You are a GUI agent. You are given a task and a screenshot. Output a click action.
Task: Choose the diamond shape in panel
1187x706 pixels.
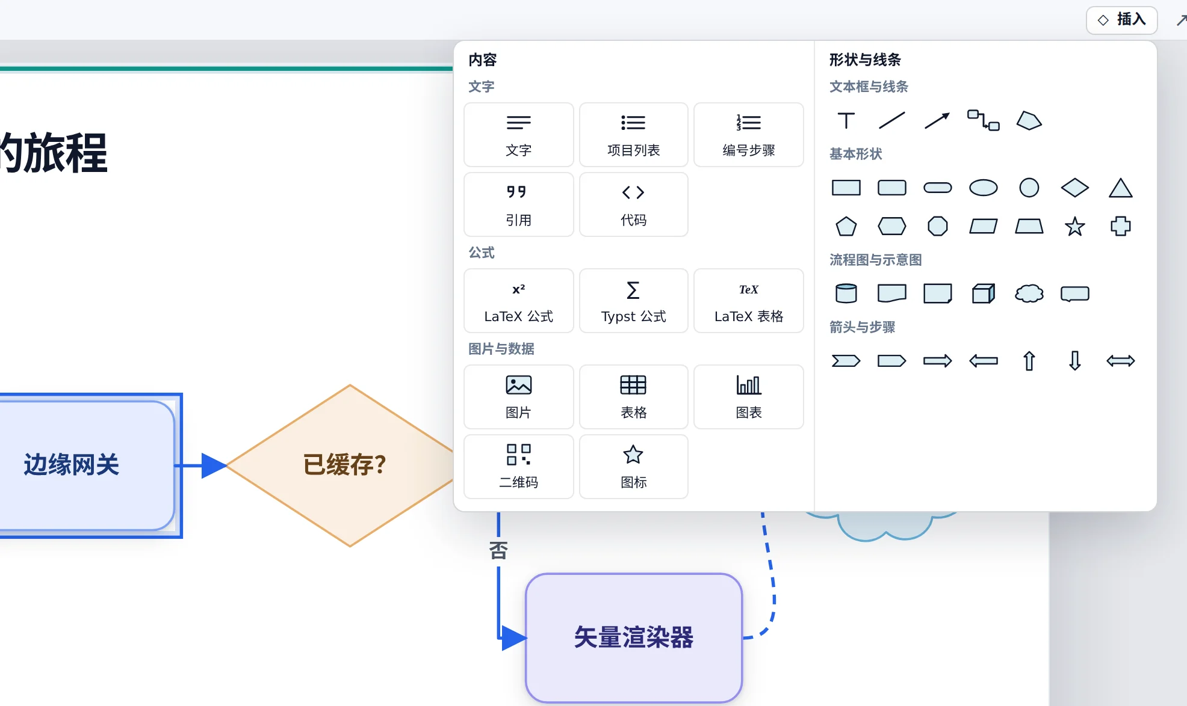pyautogui.click(x=1075, y=188)
